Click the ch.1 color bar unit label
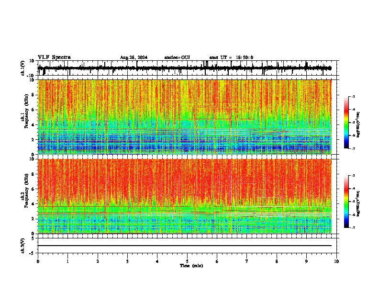Viewport: 379px width, 293px height. click(358, 124)
